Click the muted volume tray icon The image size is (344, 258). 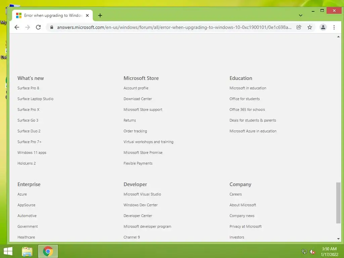[312, 252]
